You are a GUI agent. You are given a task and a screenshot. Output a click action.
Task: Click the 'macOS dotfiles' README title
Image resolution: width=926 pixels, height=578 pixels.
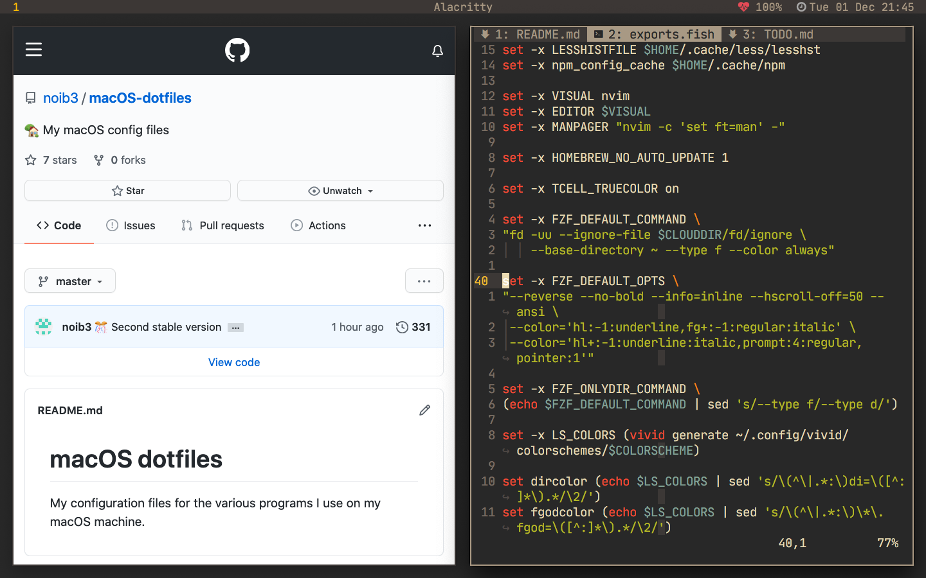click(136, 459)
